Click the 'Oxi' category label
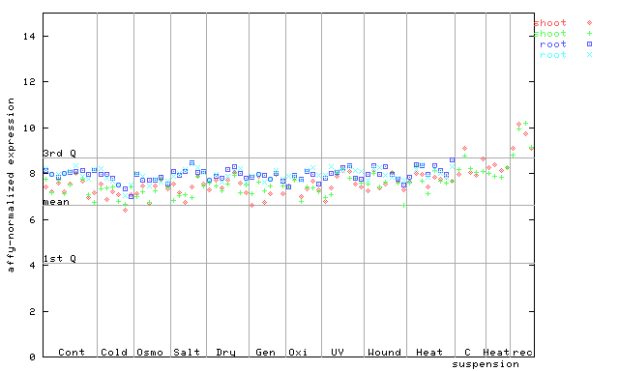Image resolution: width=619 pixels, height=371 pixels. [298, 352]
